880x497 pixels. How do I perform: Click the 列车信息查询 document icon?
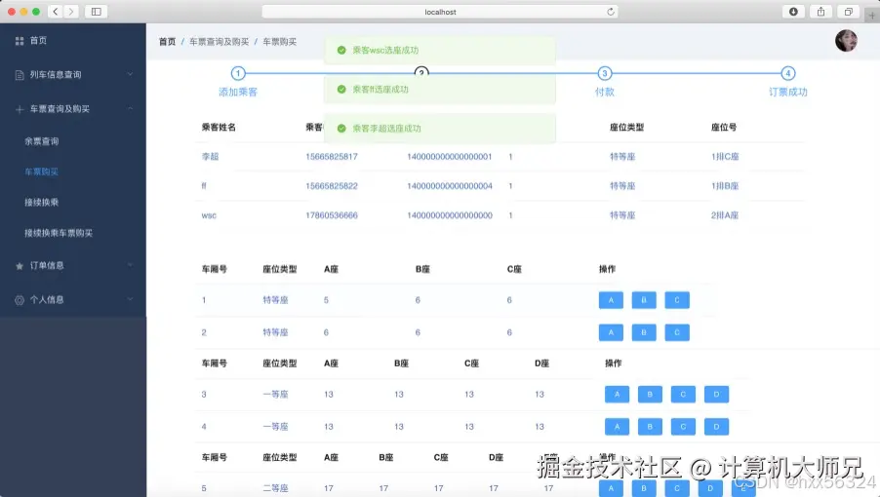coord(20,75)
